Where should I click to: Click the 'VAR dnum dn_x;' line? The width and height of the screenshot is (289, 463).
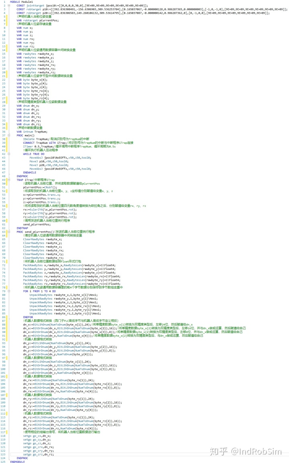click(28, 106)
